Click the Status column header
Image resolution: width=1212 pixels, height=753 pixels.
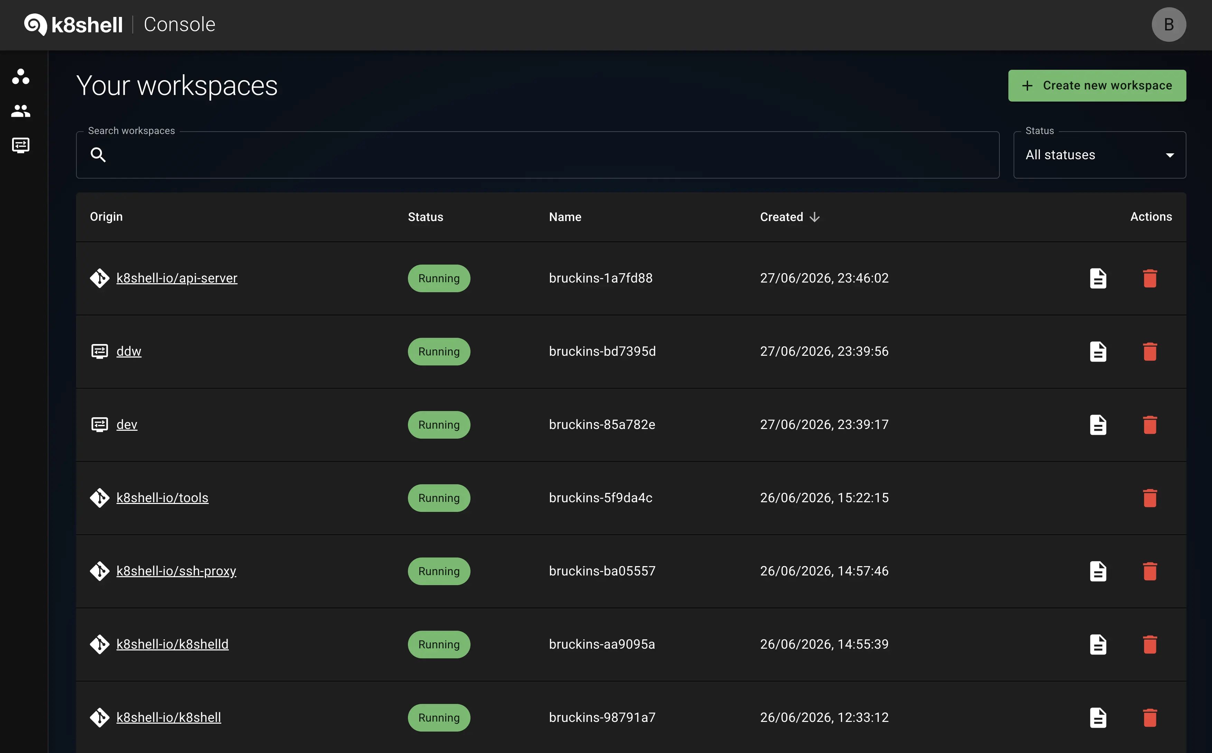coord(425,217)
